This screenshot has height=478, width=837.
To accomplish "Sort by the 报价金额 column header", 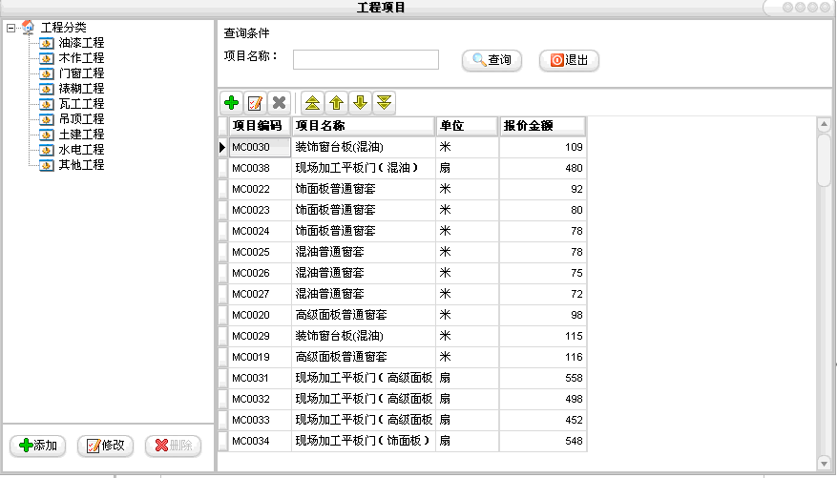I will pos(541,126).
